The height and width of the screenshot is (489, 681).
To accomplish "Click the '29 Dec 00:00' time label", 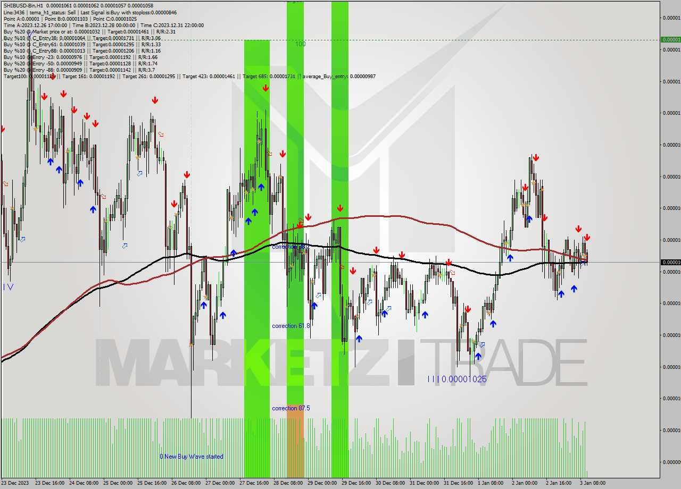I will [x=322, y=483].
